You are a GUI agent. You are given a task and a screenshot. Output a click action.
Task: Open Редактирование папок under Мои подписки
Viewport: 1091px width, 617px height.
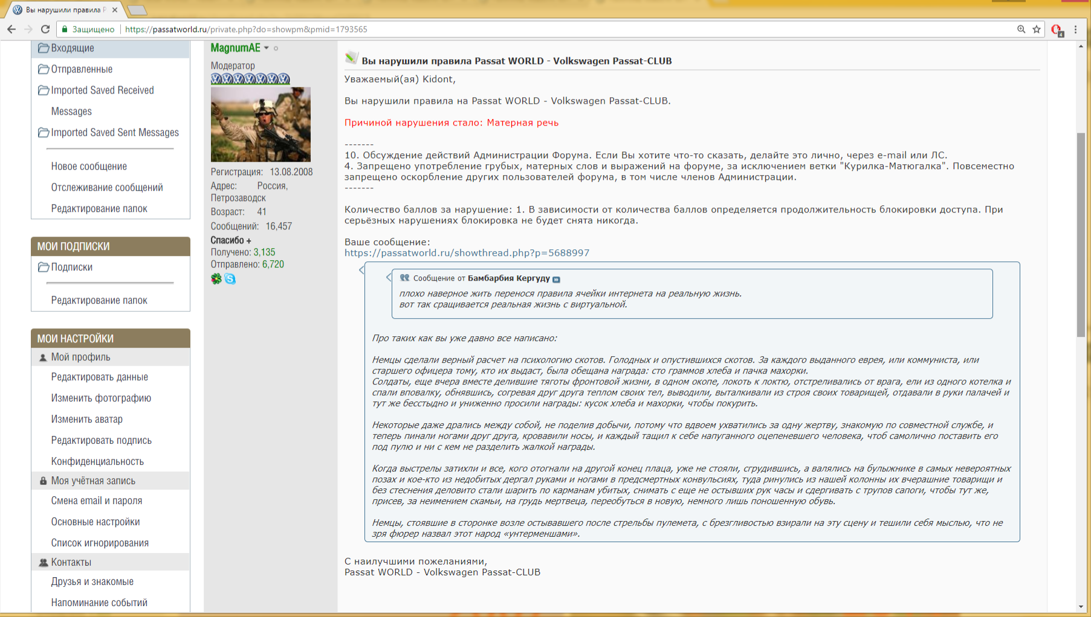pyautogui.click(x=99, y=301)
